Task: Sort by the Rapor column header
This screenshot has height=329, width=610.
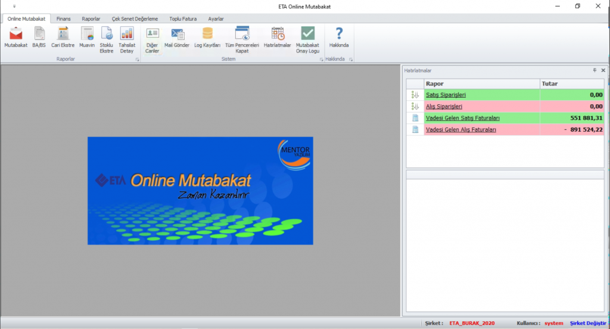Action: pyautogui.click(x=481, y=83)
